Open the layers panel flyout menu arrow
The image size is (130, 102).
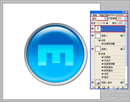coord(126,15)
